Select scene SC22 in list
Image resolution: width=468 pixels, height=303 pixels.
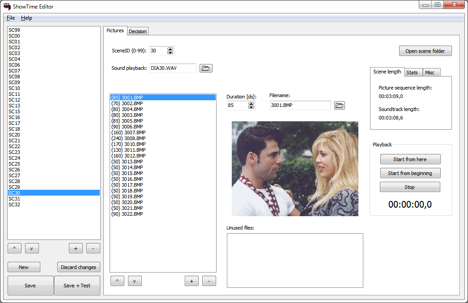tap(54, 146)
